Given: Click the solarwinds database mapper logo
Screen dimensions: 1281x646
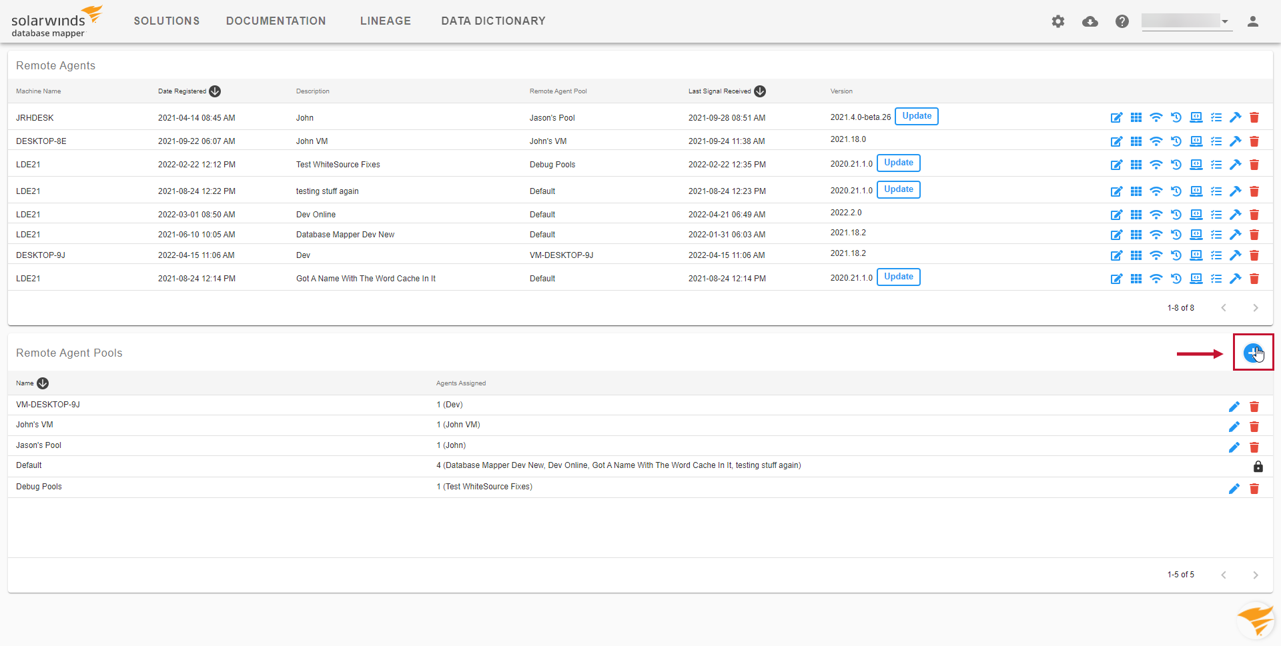Looking at the screenshot, I should pyautogui.click(x=56, y=21).
